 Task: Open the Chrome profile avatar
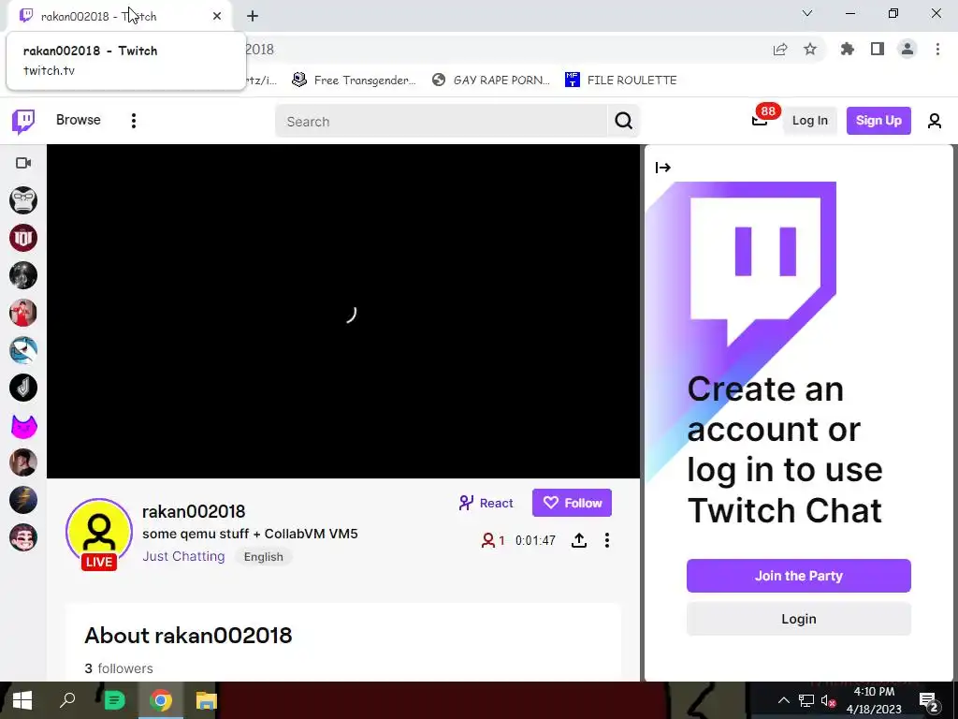tap(907, 49)
